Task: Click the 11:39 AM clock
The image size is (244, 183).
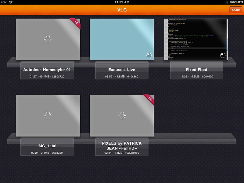Action: tap(122, 2)
